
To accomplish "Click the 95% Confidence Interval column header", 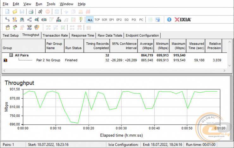I will click(x=124, y=46).
